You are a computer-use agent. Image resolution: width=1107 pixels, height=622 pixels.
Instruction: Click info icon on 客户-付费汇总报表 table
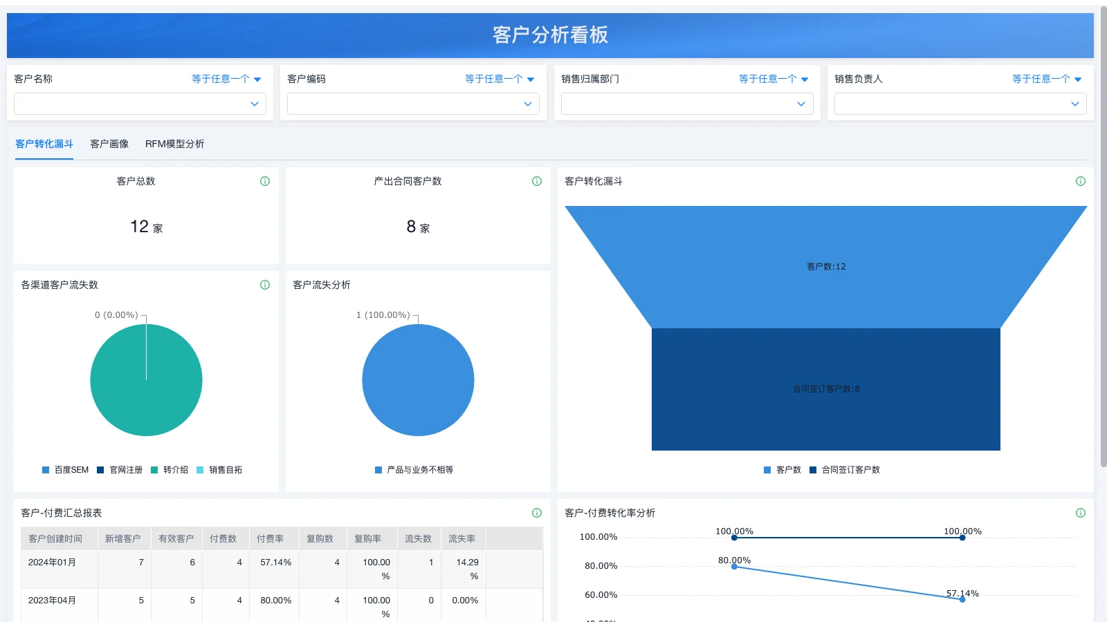tap(536, 513)
